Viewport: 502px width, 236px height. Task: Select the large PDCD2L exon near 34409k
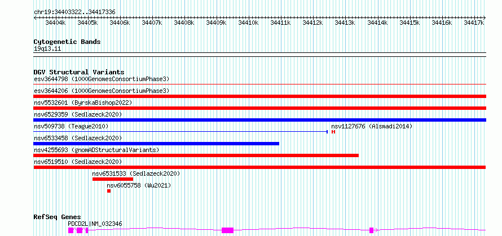click(x=228, y=230)
